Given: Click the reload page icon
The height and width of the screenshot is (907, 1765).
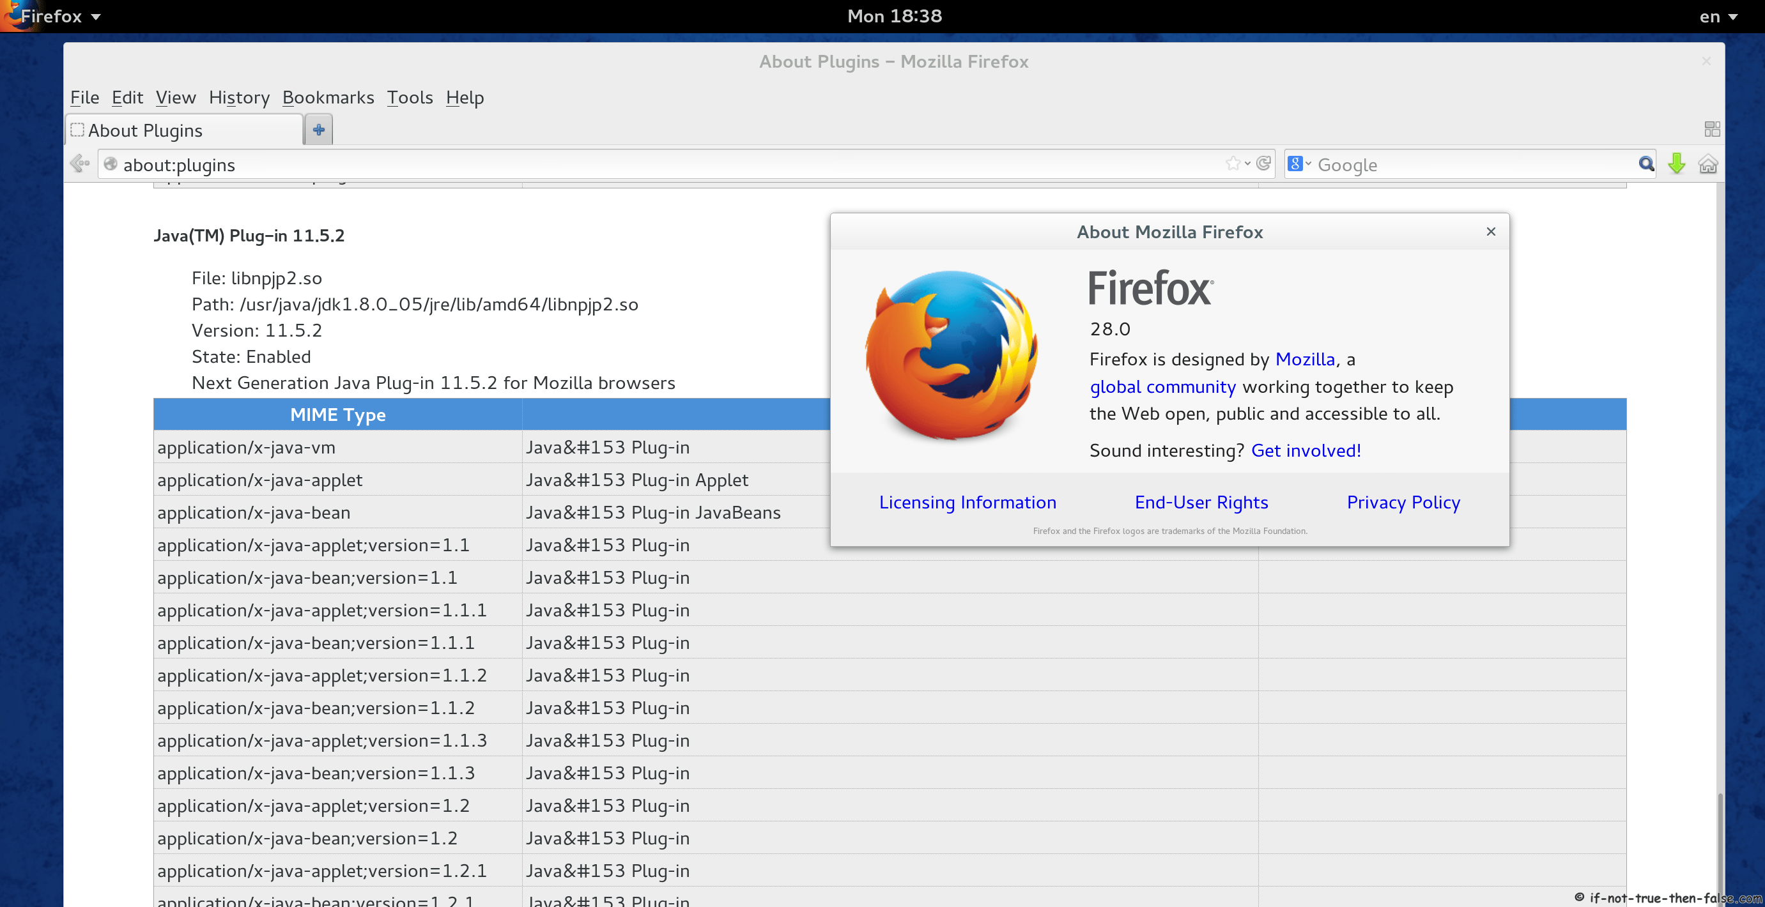Looking at the screenshot, I should pos(1263,164).
